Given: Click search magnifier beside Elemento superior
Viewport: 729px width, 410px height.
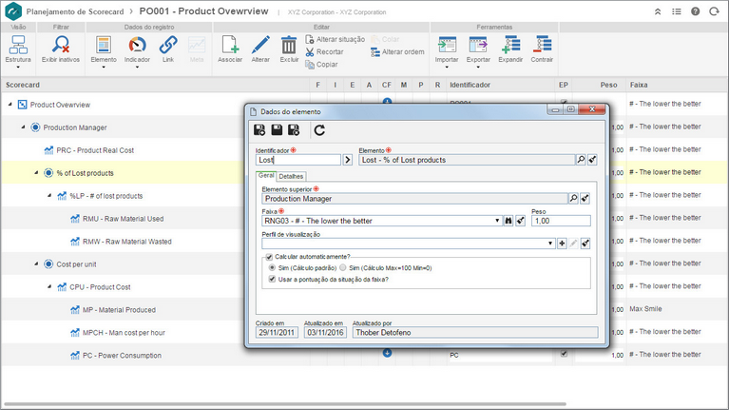Looking at the screenshot, I should pos(573,198).
